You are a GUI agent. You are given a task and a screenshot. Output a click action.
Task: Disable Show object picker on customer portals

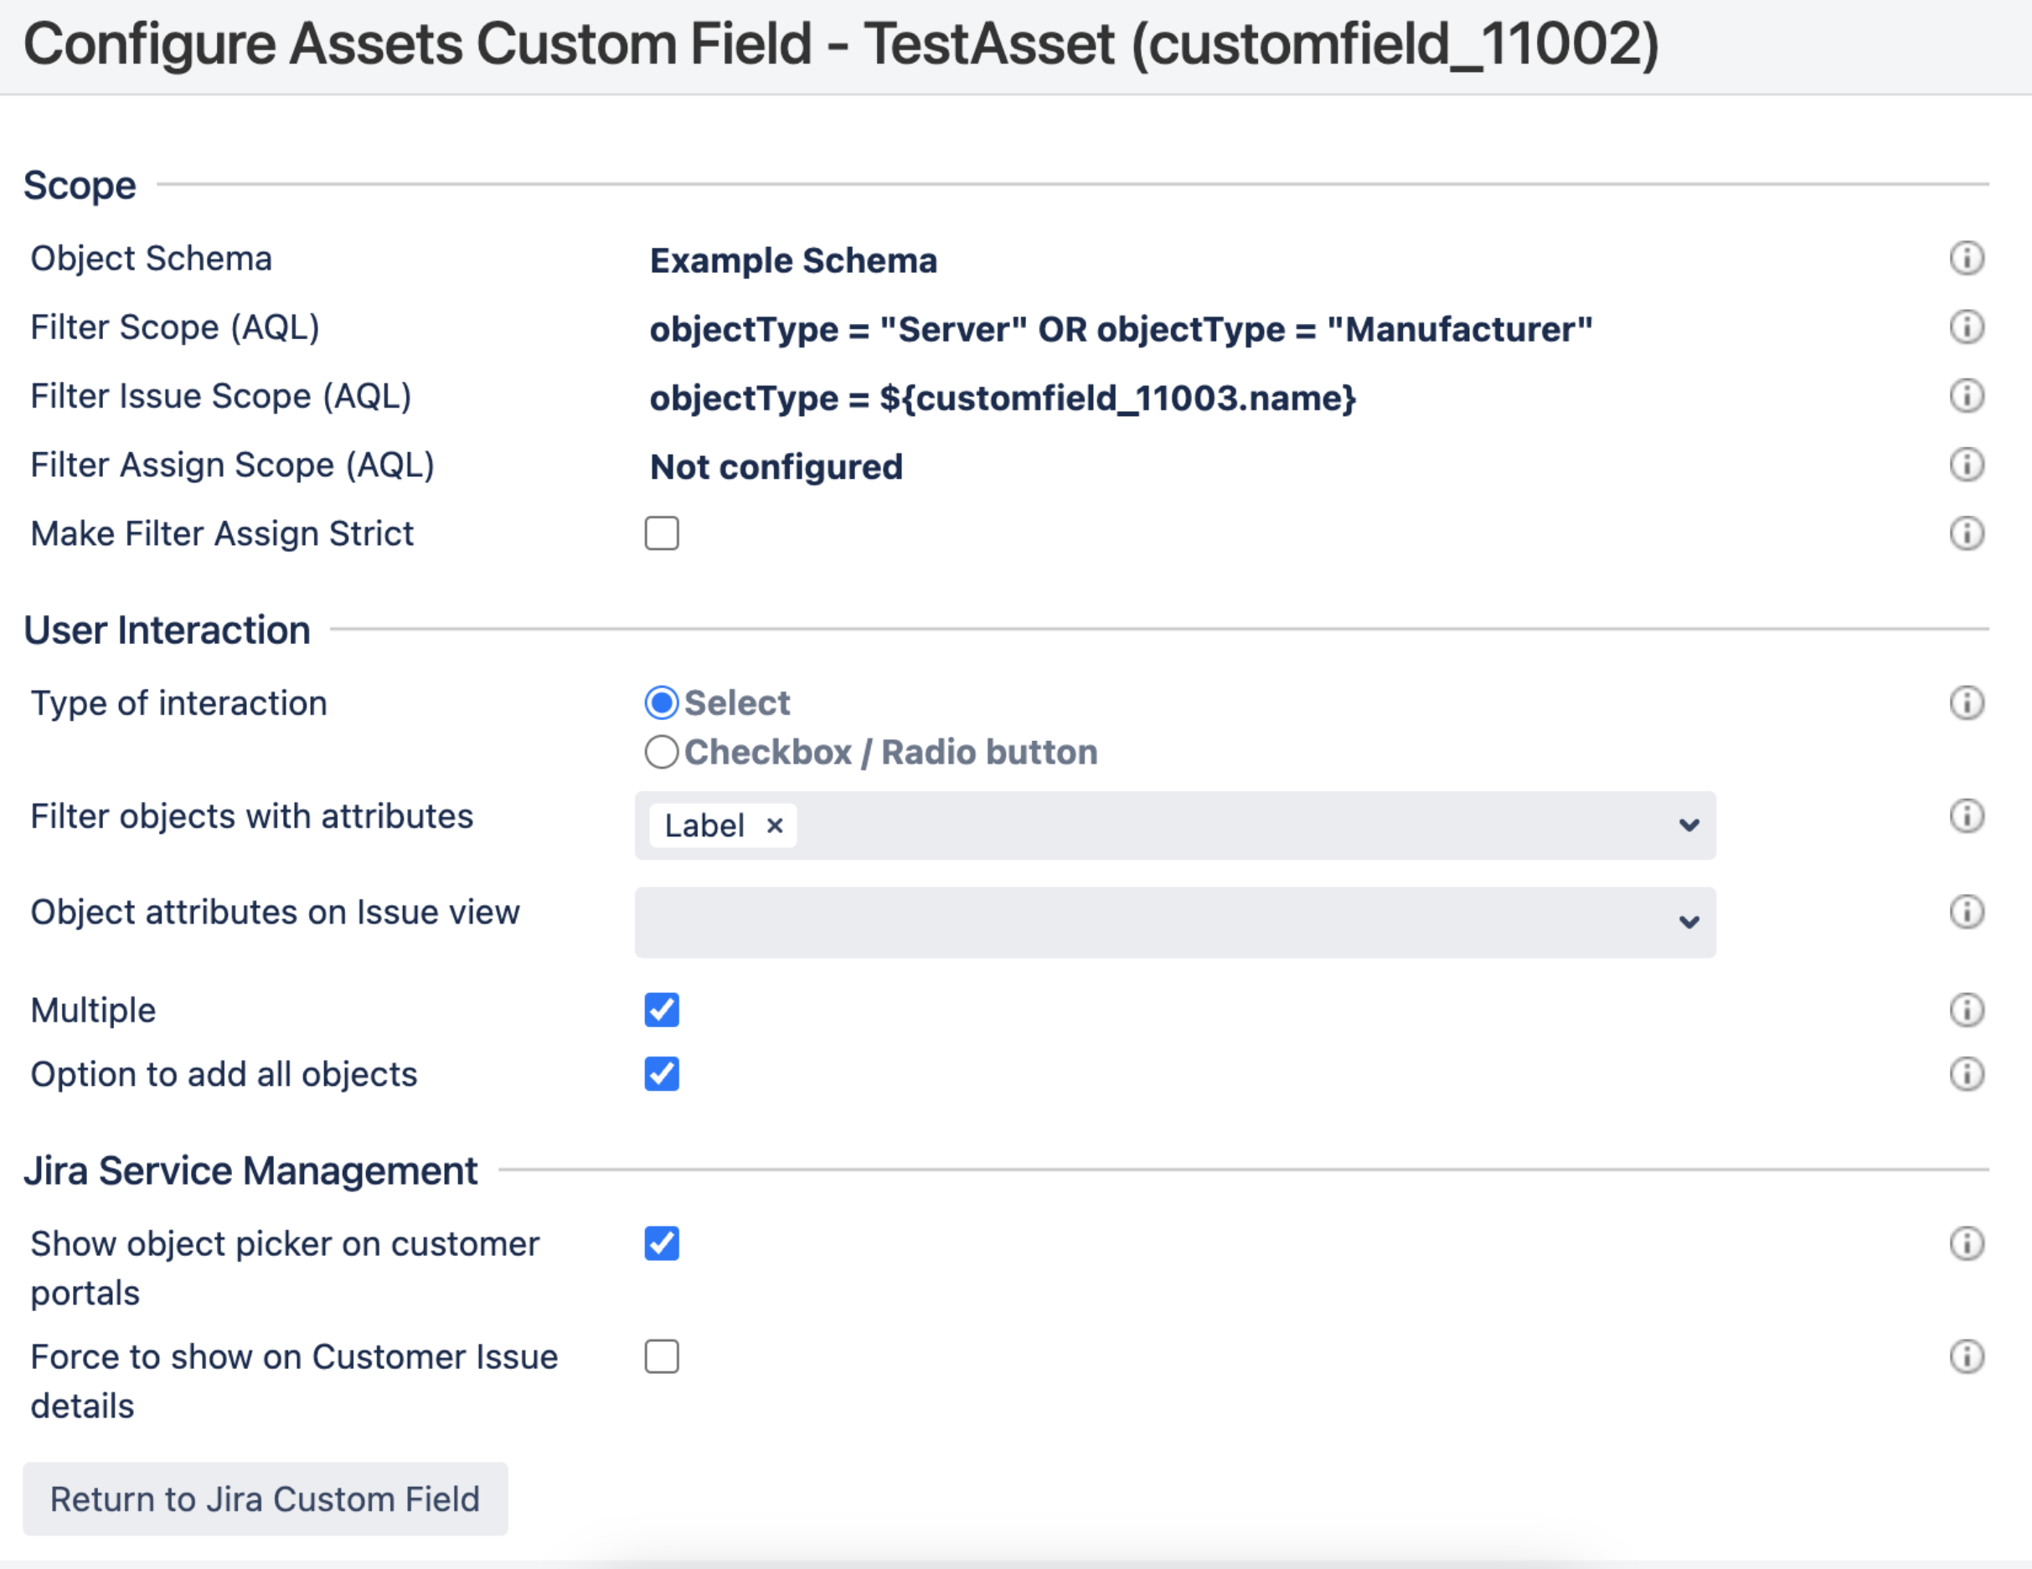(662, 1243)
